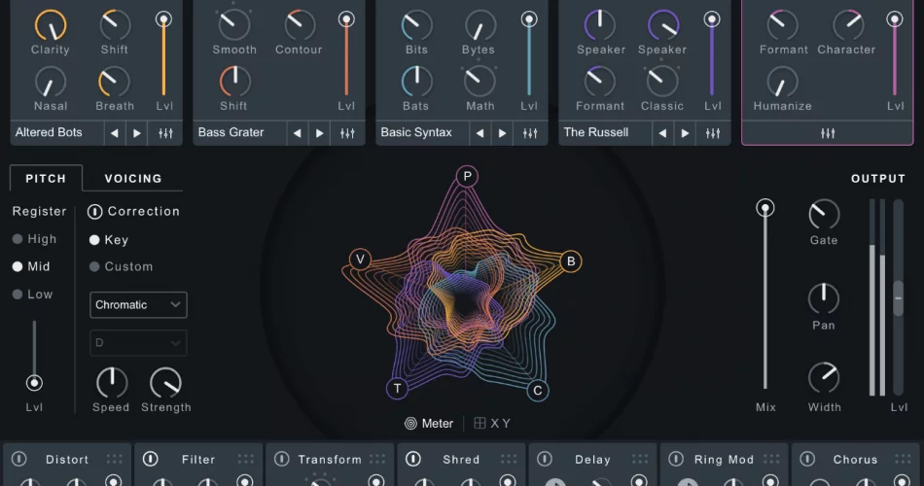This screenshot has height=486, width=924.
Task: Switch visualizer to X Y view
Action: (x=493, y=424)
